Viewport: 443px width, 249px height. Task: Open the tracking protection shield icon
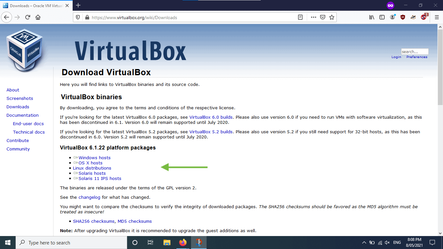(x=78, y=18)
